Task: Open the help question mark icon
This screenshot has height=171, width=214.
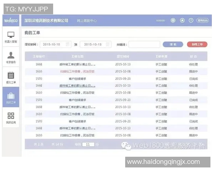Action: point(191,20)
